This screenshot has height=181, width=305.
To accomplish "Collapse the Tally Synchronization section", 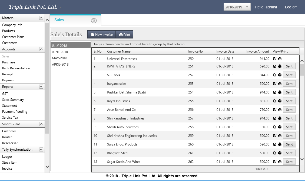I will 41,150.
